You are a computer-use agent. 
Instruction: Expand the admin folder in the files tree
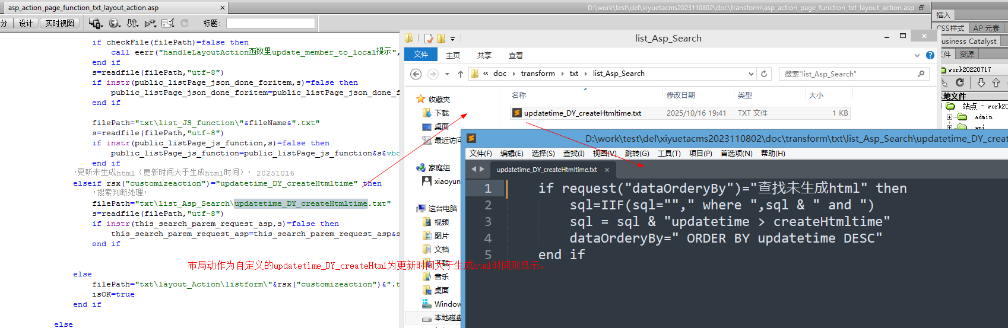949,117
